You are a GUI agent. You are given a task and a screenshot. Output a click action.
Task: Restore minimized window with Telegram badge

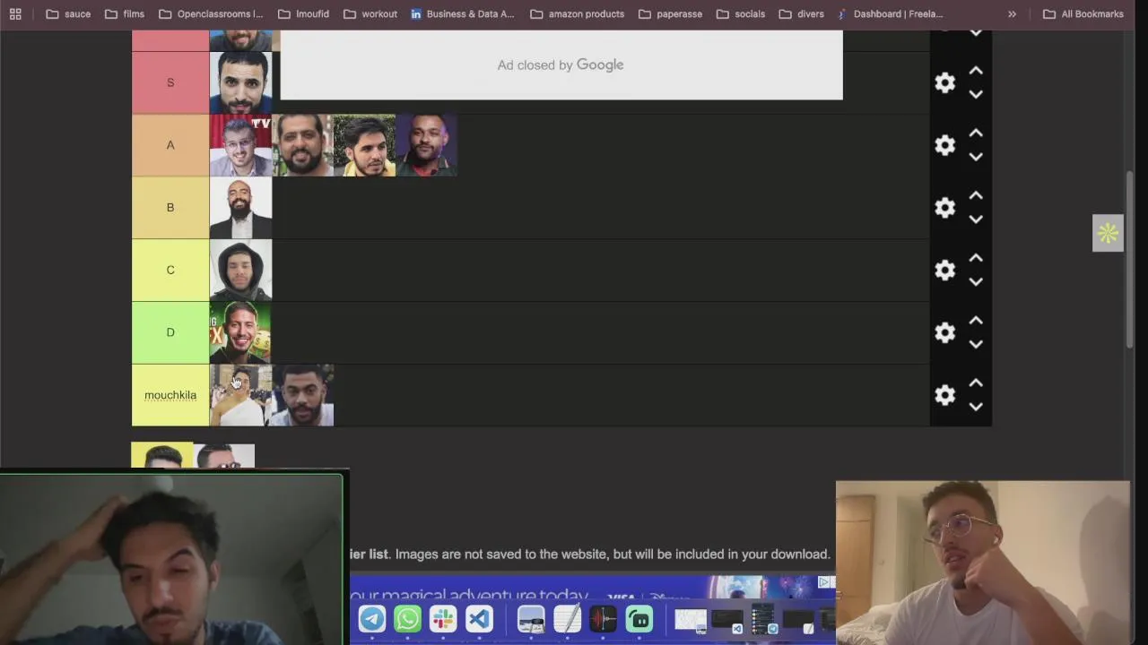pos(763,620)
